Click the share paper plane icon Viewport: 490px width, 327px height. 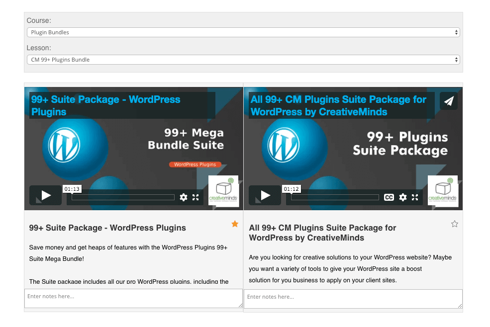coord(449,101)
